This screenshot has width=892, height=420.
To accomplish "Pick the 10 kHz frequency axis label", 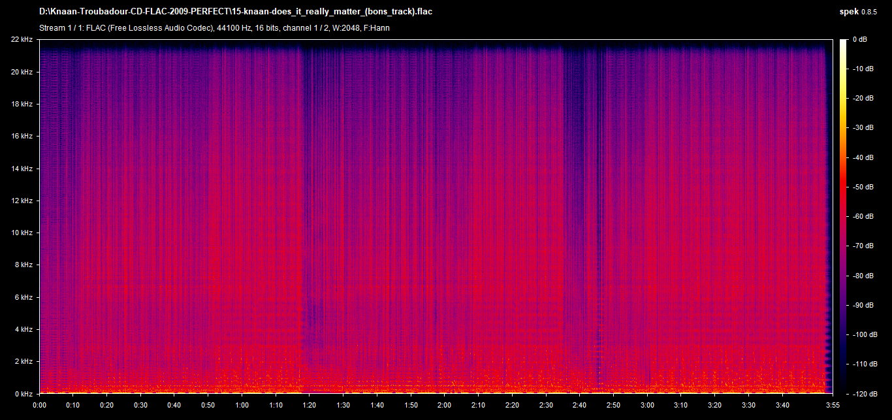I will (x=22, y=233).
